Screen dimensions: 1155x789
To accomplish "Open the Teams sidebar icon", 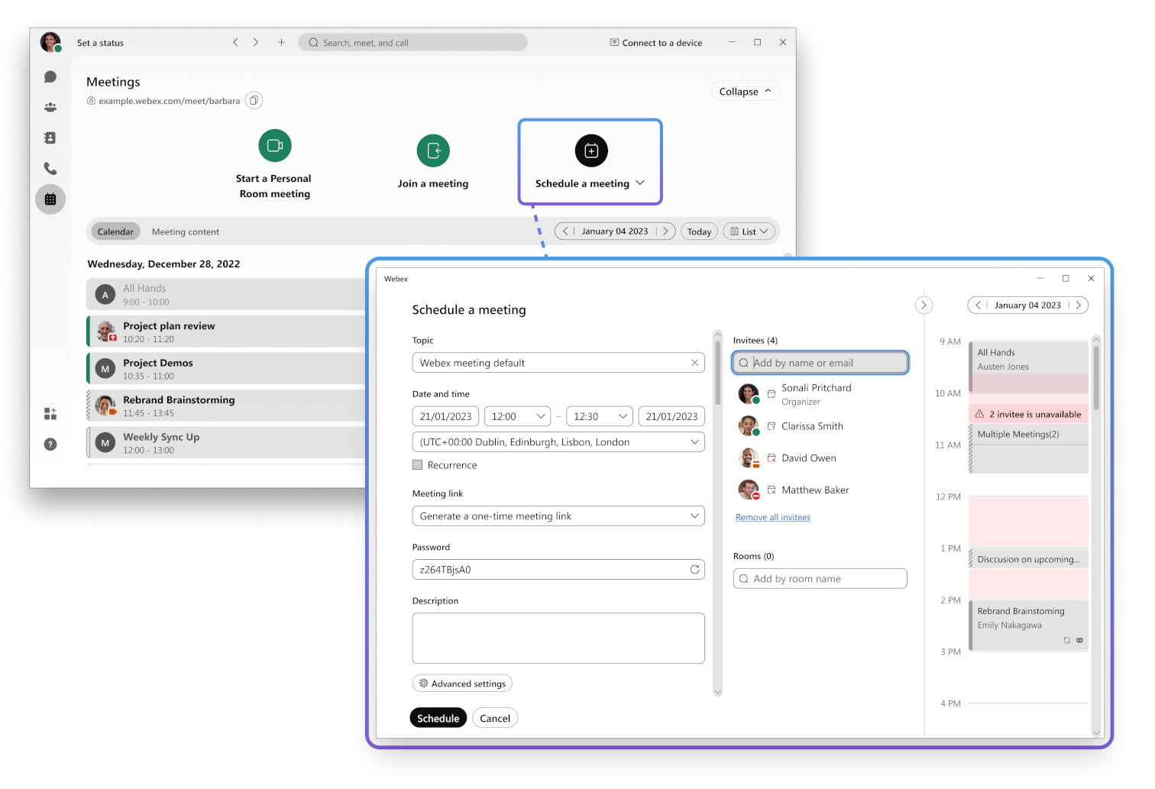I will pyautogui.click(x=50, y=108).
